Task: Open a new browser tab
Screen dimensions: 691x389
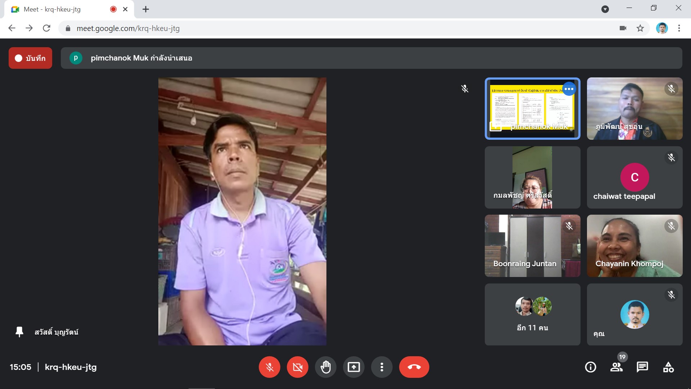Action: click(x=145, y=9)
